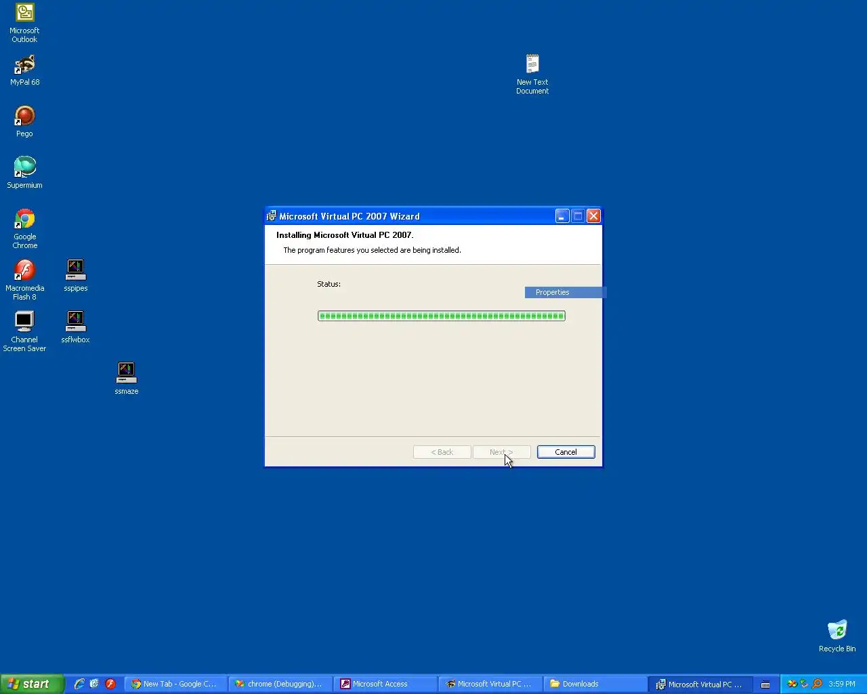
Task: Minimize the Virtual PC Wizard window
Action: pos(562,216)
